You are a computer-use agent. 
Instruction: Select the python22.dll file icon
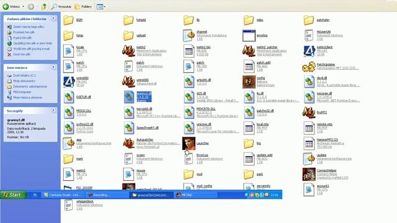68,128
